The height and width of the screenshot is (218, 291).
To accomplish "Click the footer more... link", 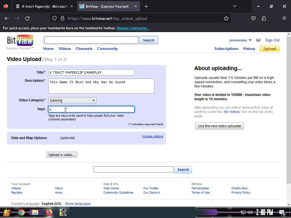I will 60,192.
